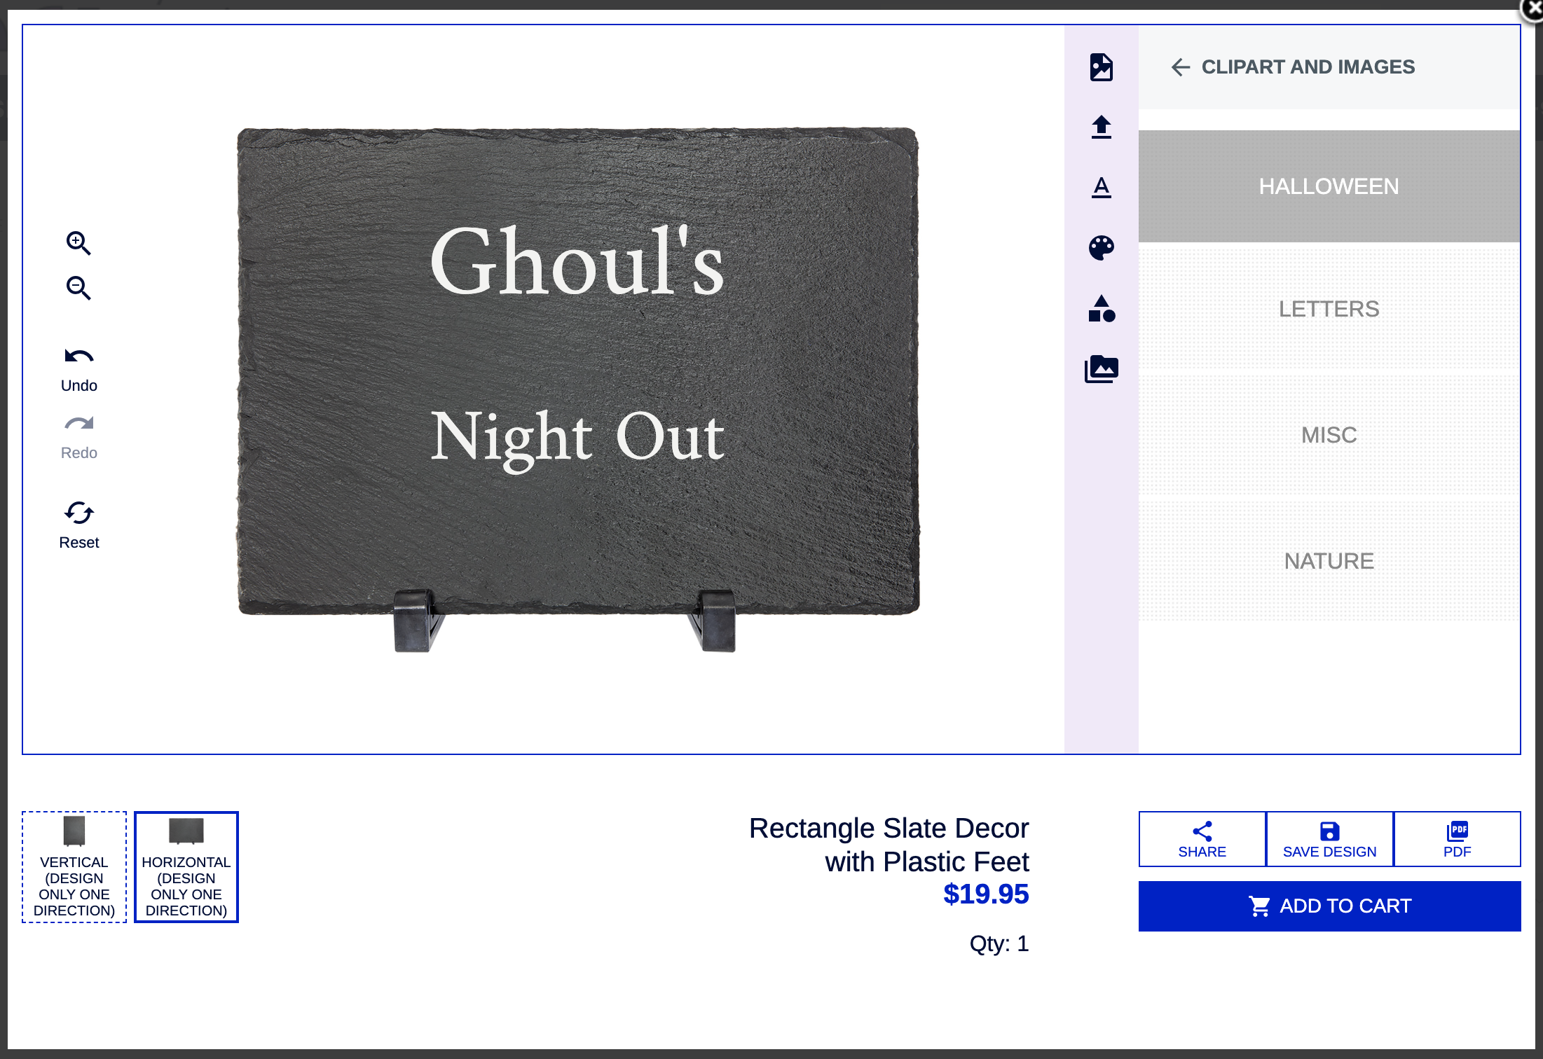Screen dimensions: 1543x1059
Task: Save the current design
Action: [1329, 839]
